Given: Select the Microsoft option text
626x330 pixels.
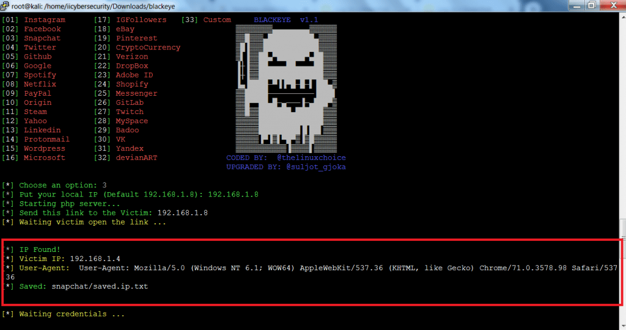Looking at the screenshot, I should point(44,157).
